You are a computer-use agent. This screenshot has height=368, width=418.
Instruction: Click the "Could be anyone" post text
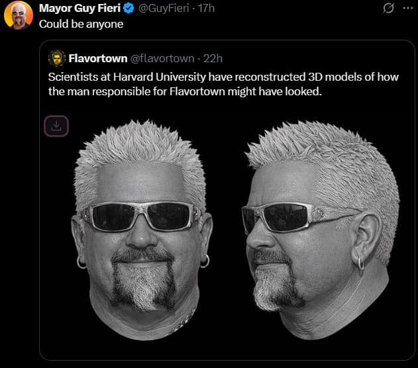(x=81, y=24)
